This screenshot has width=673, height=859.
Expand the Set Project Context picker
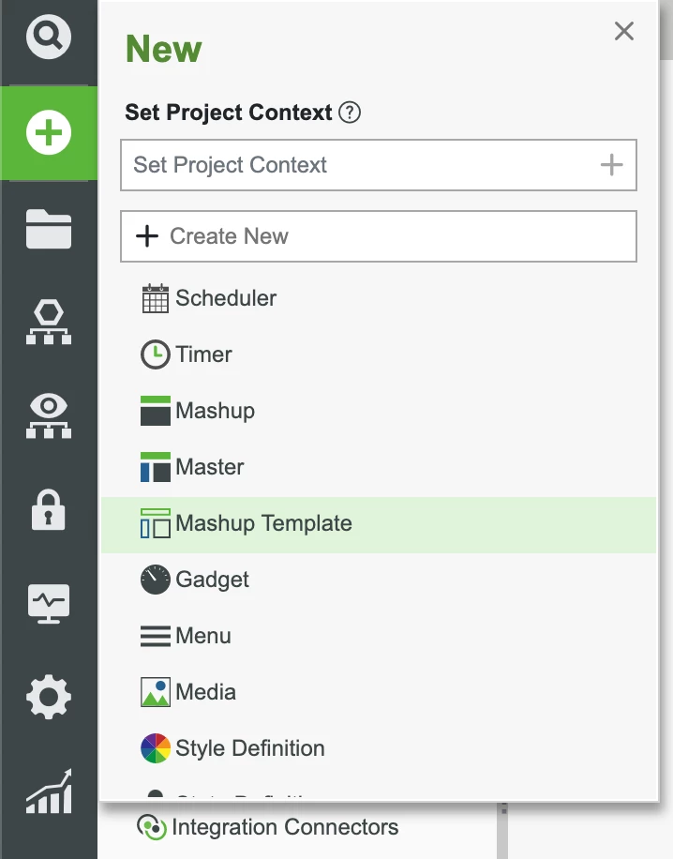[379, 164]
